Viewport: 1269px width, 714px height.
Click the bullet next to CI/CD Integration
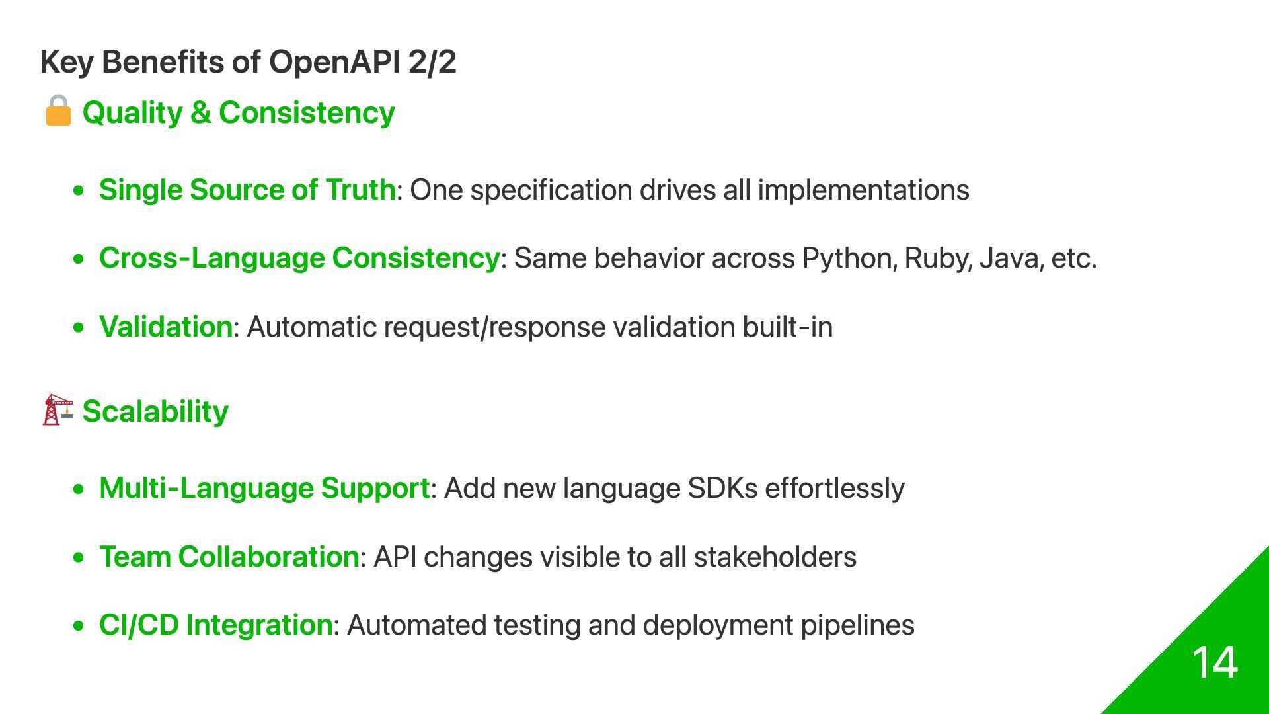79,626
